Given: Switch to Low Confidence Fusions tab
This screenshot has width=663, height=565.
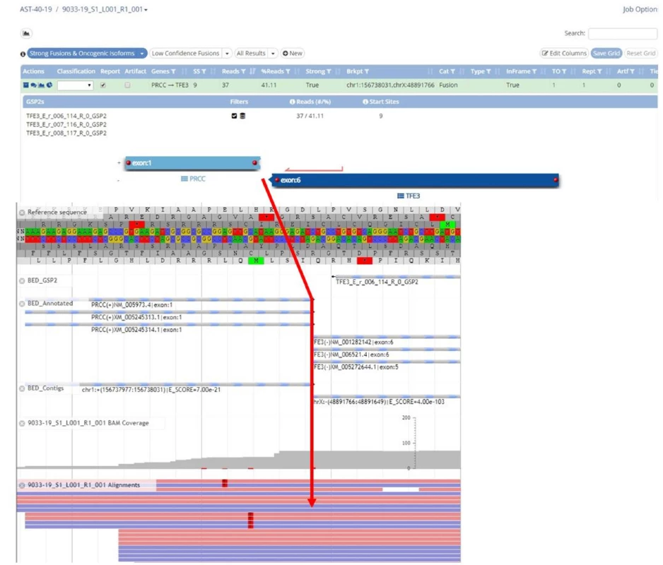Looking at the screenshot, I should point(186,53).
